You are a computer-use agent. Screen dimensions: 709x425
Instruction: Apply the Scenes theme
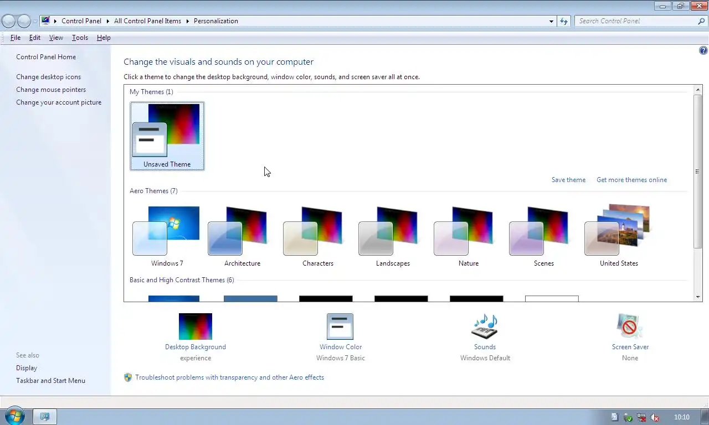544,236
